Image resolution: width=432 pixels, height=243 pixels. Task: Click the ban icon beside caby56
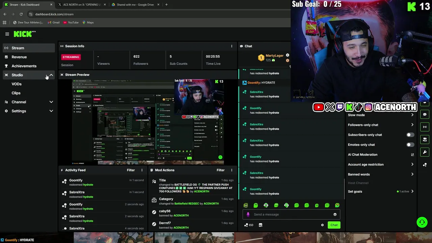(154, 212)
